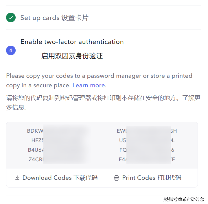This screenshot has height=204, width=208.
Task: Click the blue step 4 circle badge
Action: click(11, 51)
